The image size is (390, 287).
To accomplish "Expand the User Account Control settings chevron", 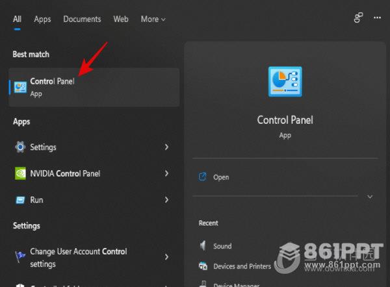I will [166, 256].
